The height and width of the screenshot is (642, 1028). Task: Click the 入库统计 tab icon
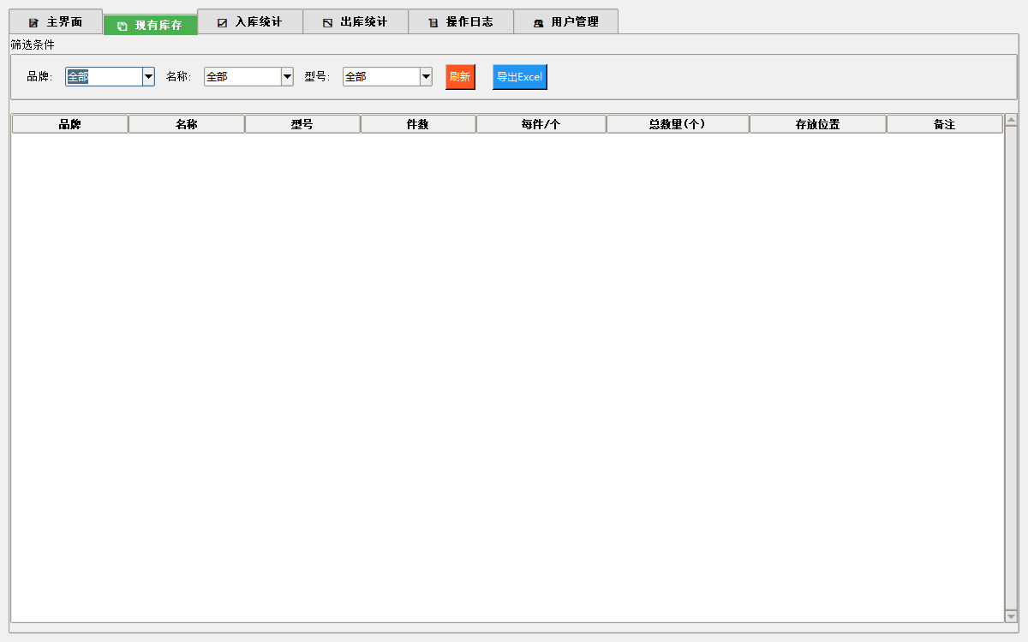[223, 22]
